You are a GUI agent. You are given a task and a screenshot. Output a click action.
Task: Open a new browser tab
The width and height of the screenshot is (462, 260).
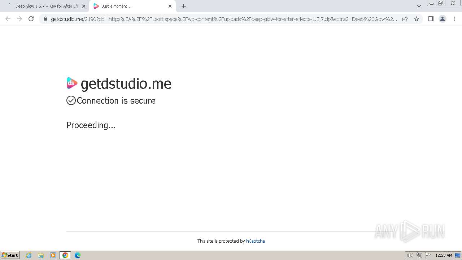click(184, 6)
